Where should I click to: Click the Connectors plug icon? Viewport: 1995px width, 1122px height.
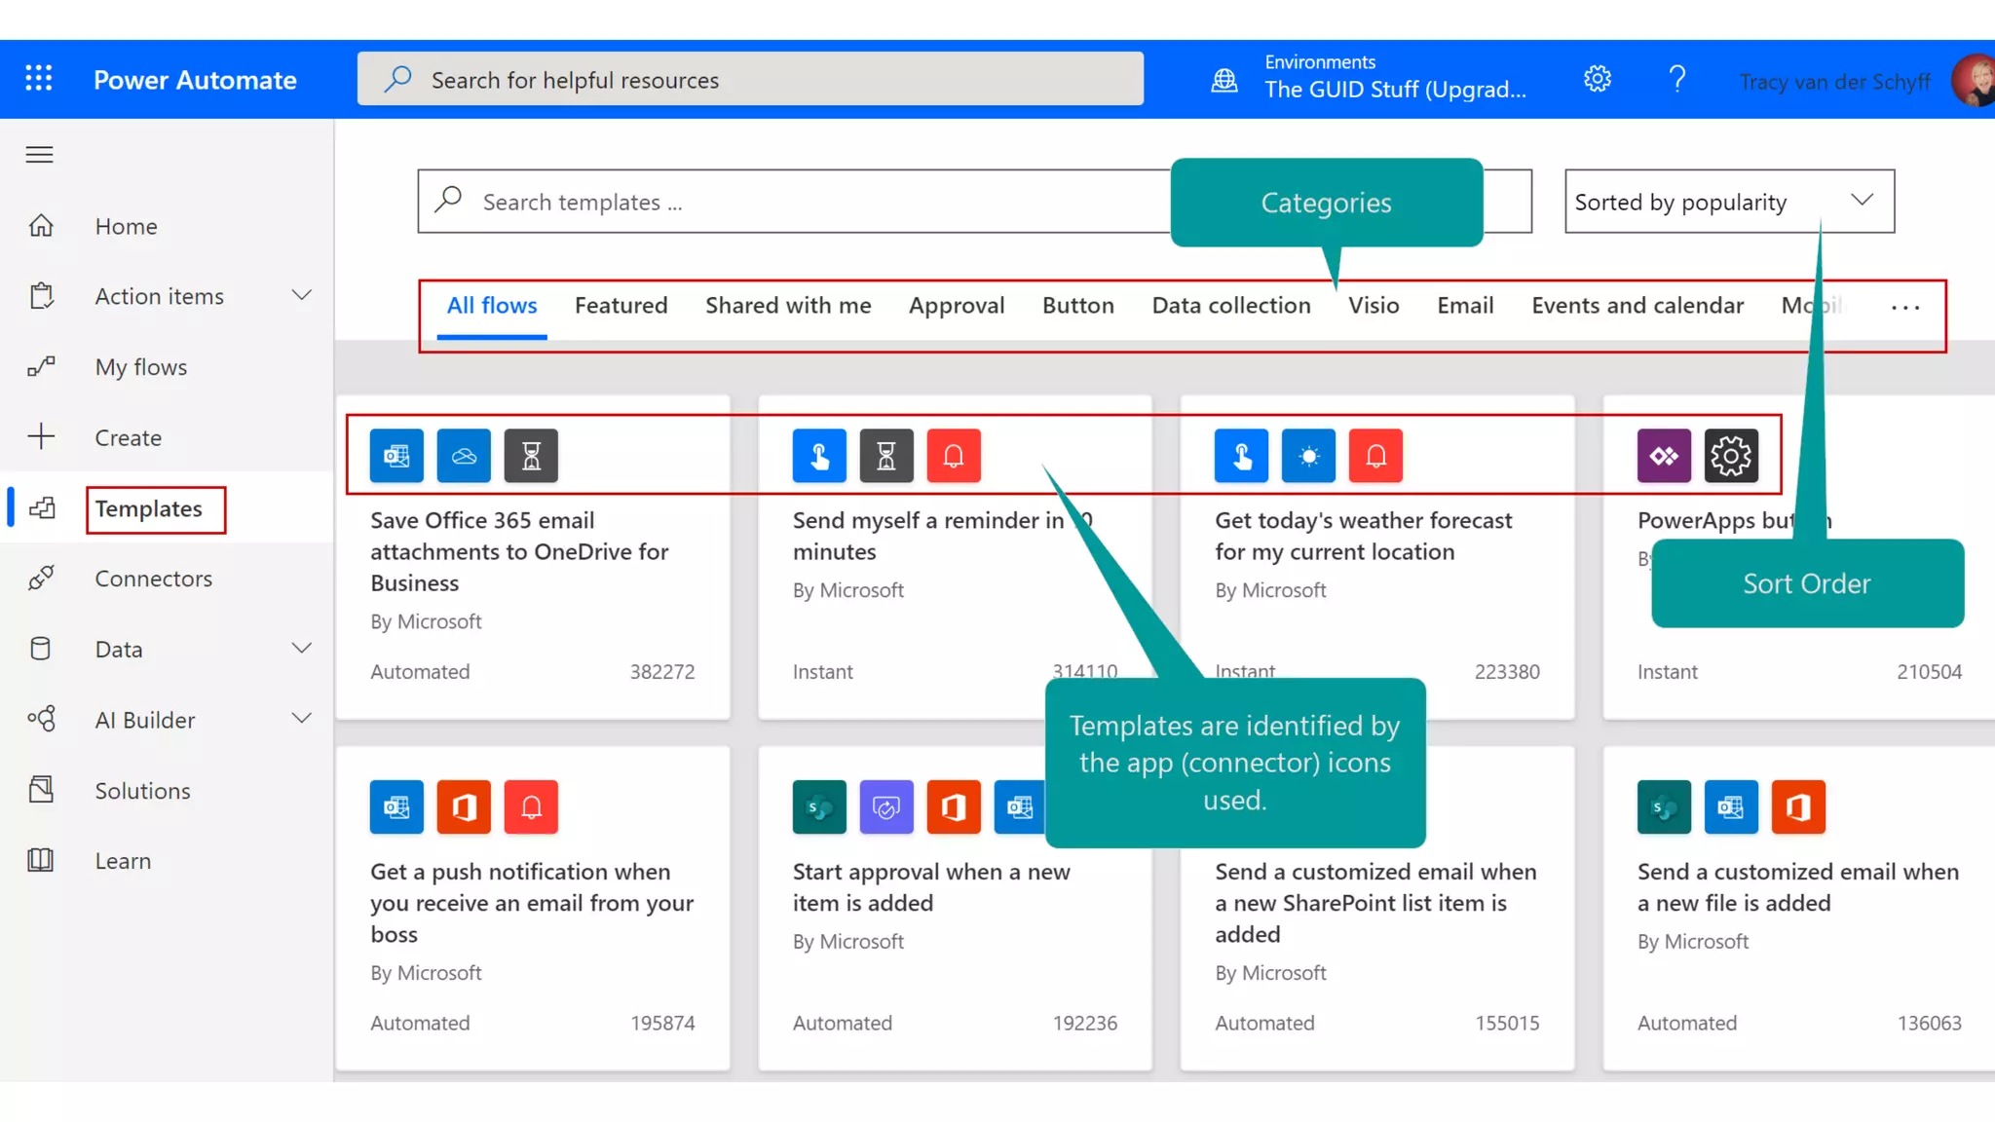point(41,579)
